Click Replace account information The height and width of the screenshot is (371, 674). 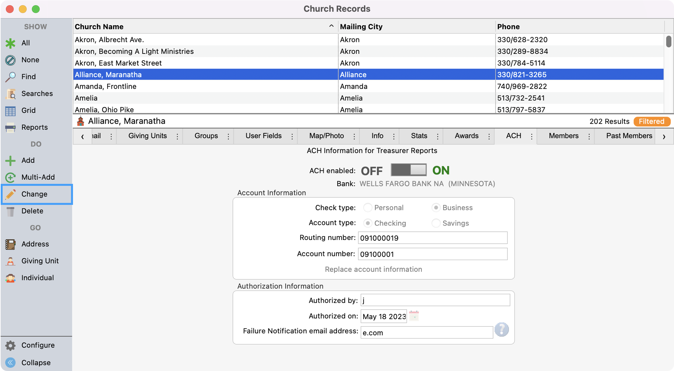click(373, 269)
